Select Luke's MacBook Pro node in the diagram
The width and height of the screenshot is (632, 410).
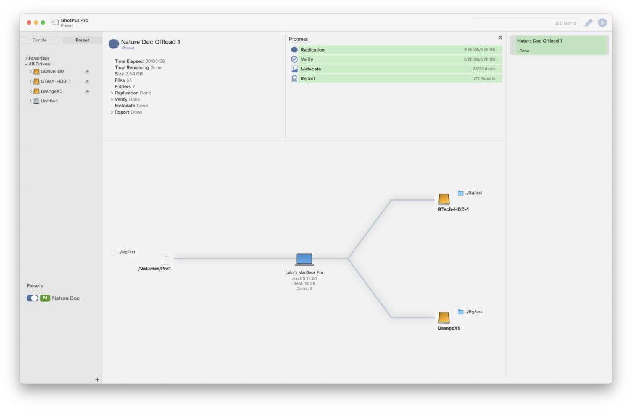click(304, 259)
